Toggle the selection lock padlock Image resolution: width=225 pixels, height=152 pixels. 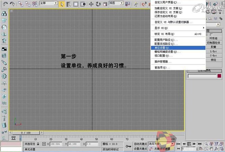(x=44, y=144)
